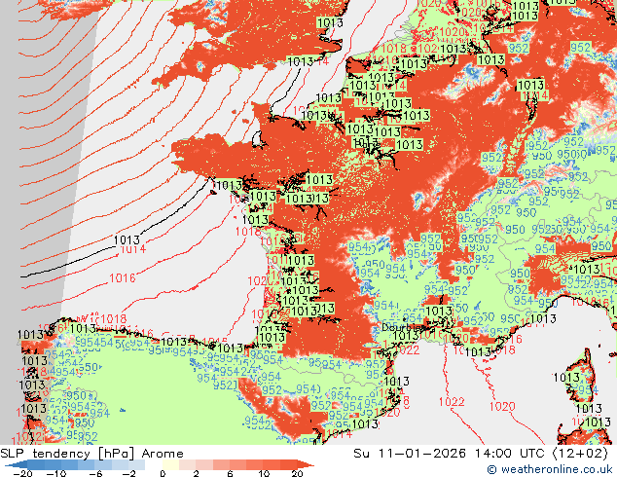Click the red '1014' label under the black Atlantic isobar
The width and height of the screenshot is (617, 477).
[x=133, y=249]
